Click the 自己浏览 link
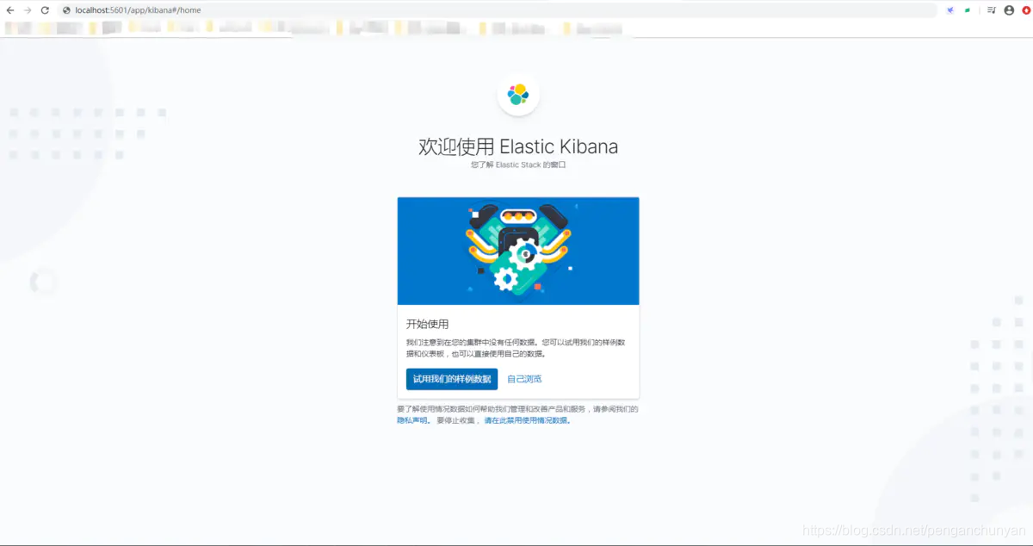Image resolution: width=1033 pixels, height=546 pixels. (x=524, y=379)
